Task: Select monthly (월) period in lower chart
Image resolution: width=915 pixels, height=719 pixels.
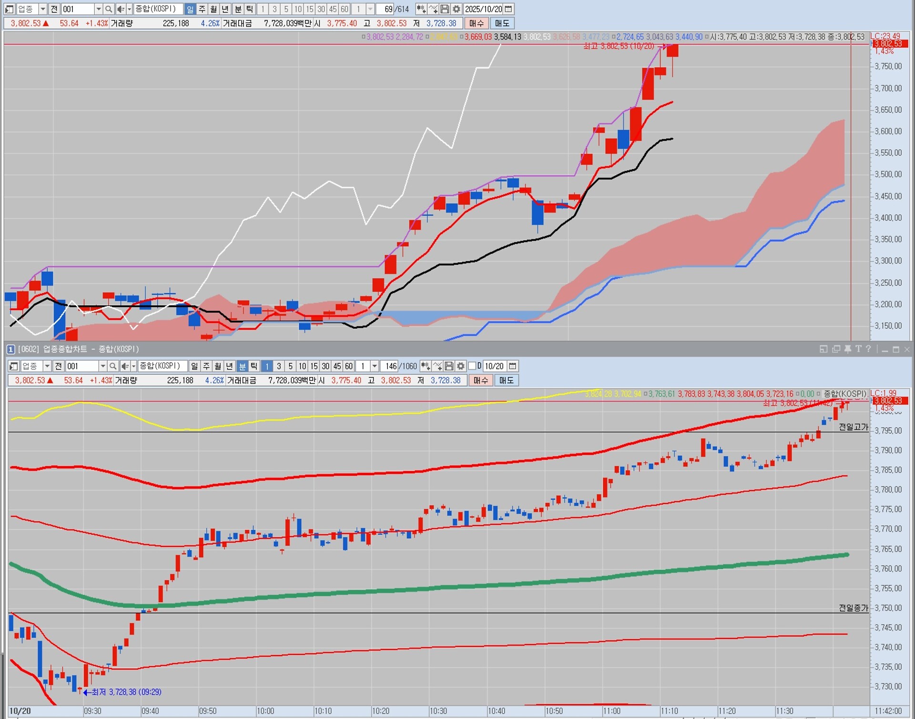Action: coord(218,366)
